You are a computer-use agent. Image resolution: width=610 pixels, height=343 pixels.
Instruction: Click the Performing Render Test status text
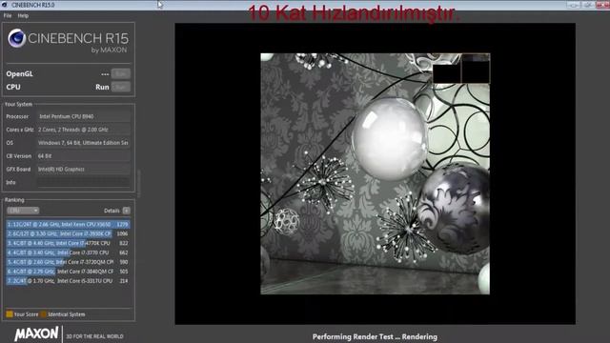click(375, 336)
